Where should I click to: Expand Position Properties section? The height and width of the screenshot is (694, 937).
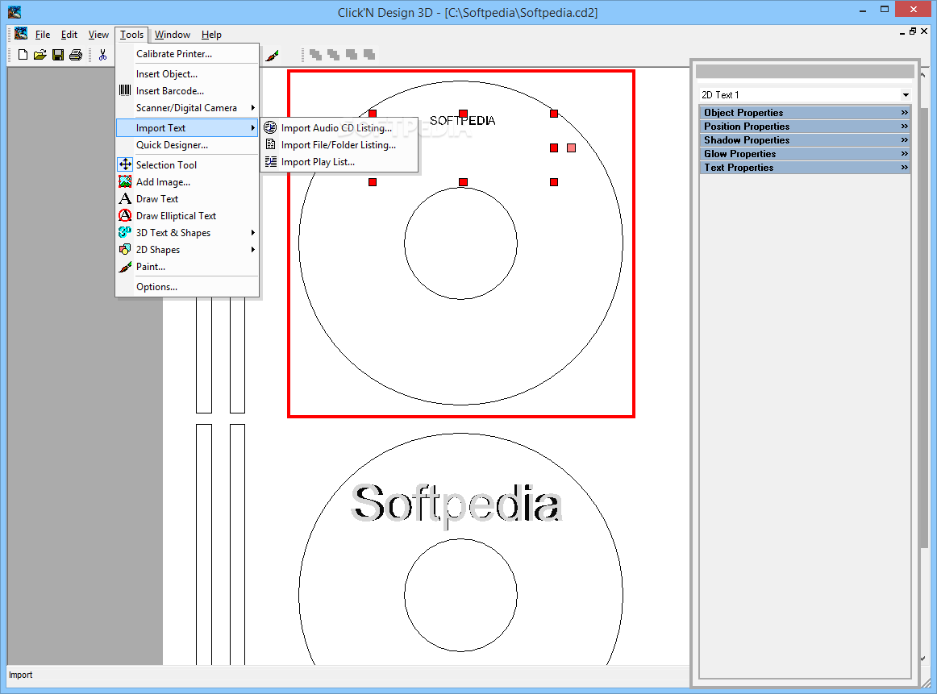point(805,126)
